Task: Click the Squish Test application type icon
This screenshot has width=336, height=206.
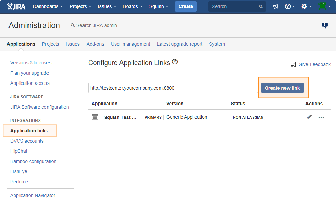Action: pyautogui.click(x=95, y=117)
